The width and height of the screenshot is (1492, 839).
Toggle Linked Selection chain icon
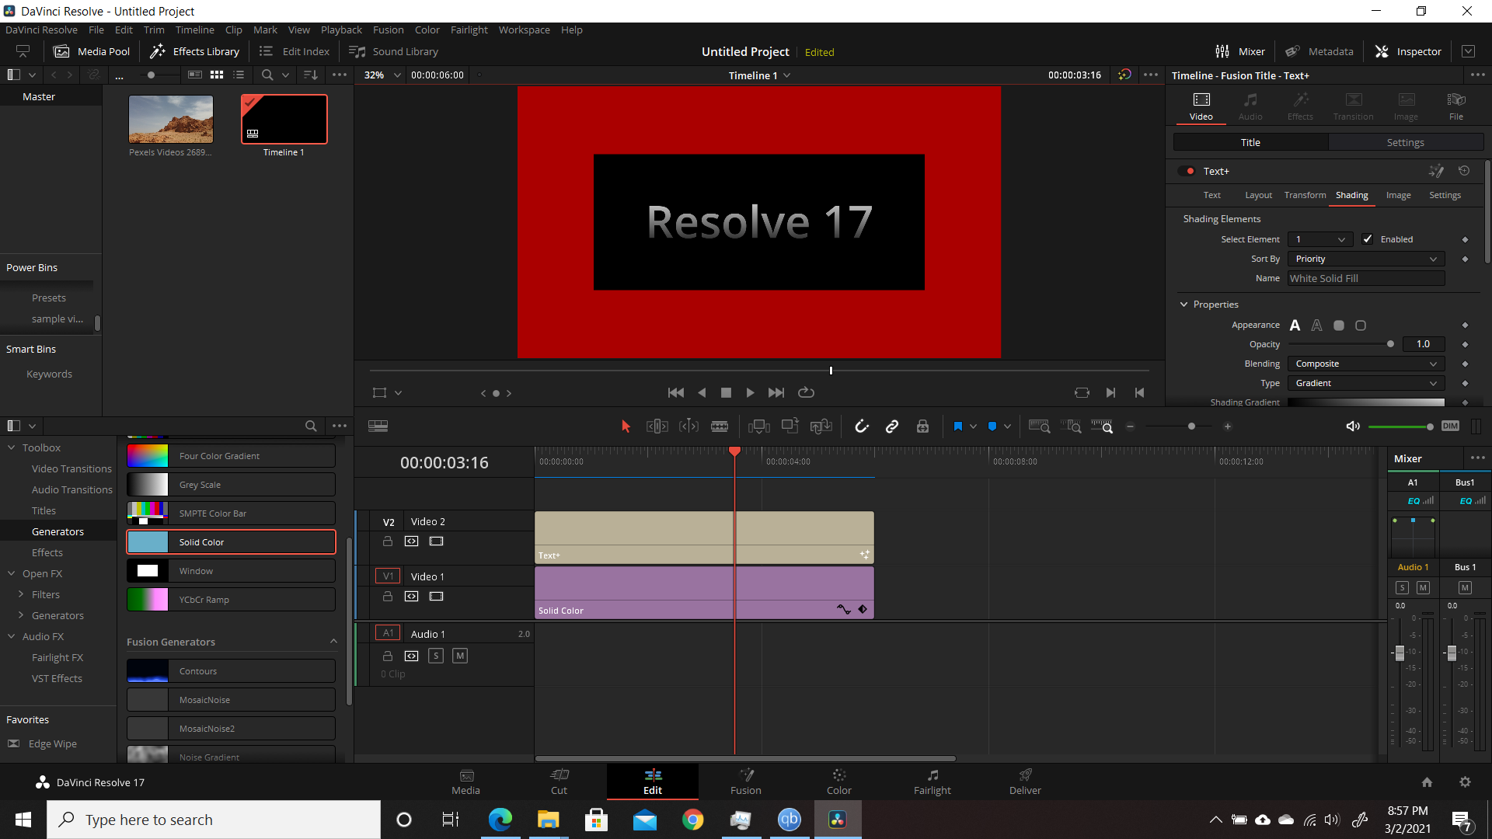click(x=892, y=426)
